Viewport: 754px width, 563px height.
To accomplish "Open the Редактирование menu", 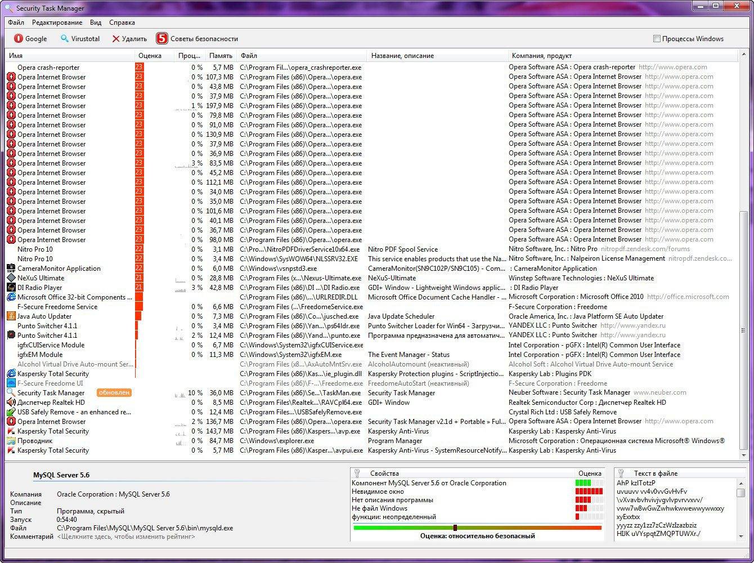I will click(x=57, y=23).
